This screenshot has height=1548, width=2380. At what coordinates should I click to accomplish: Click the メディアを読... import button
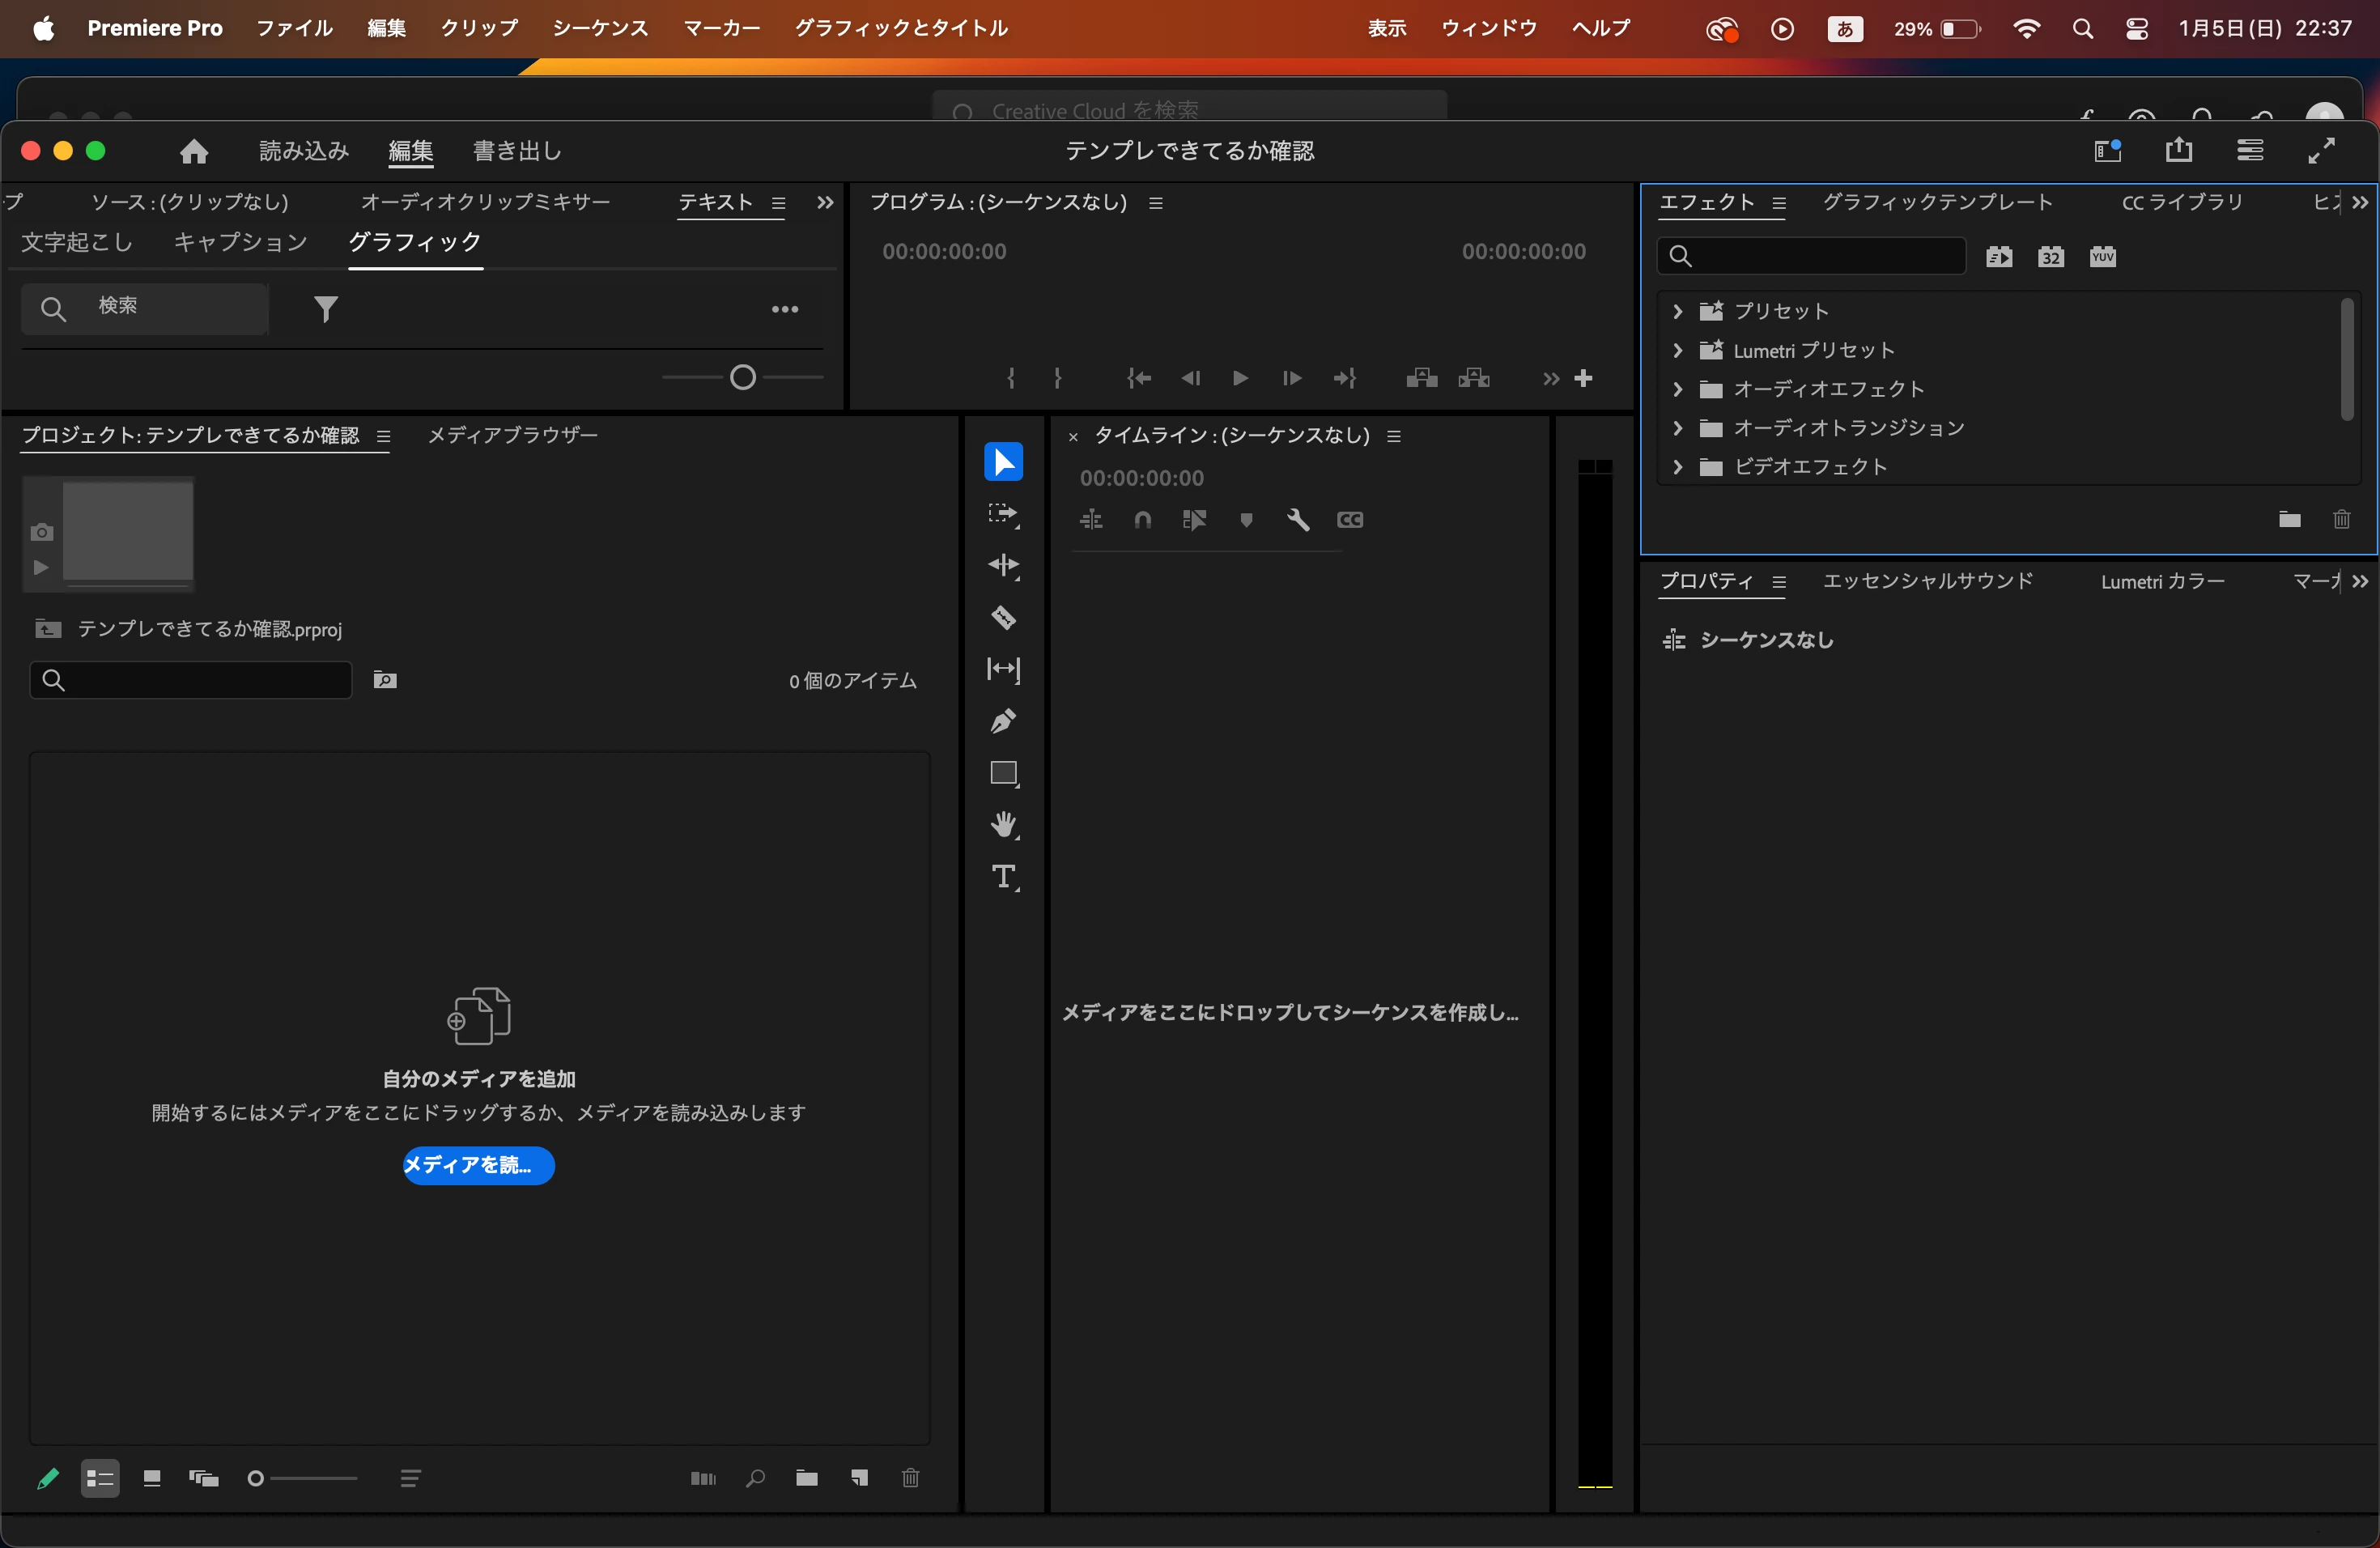[x=478, y=1165]
